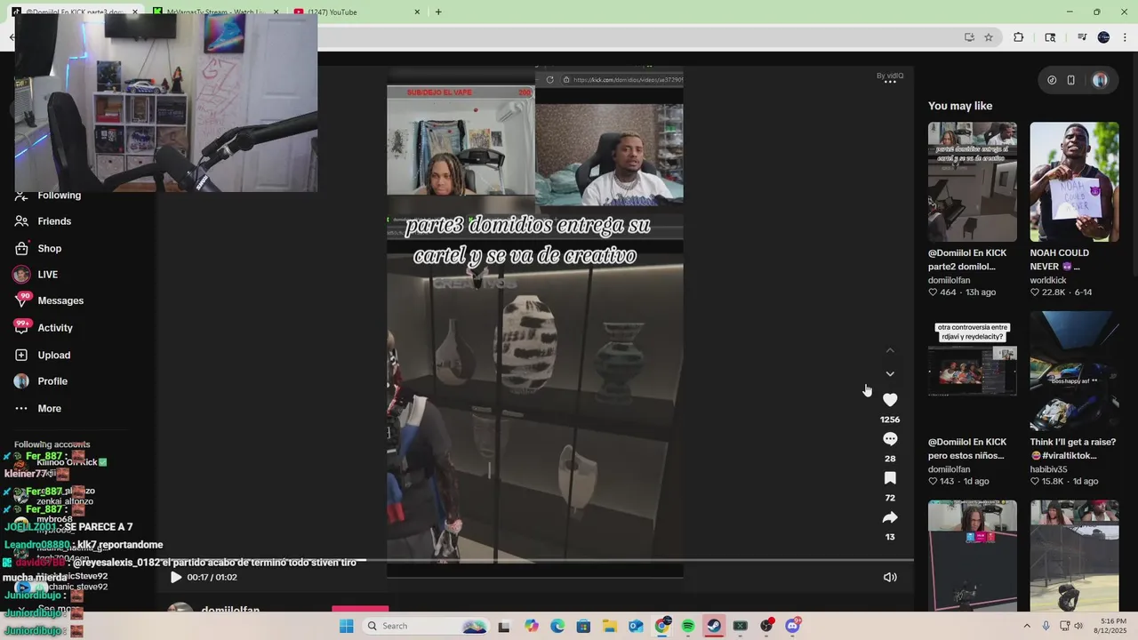Click 'Following accounts' heading text
The width and height of the screenshot is (1138, 640).
tap(52, 444)
